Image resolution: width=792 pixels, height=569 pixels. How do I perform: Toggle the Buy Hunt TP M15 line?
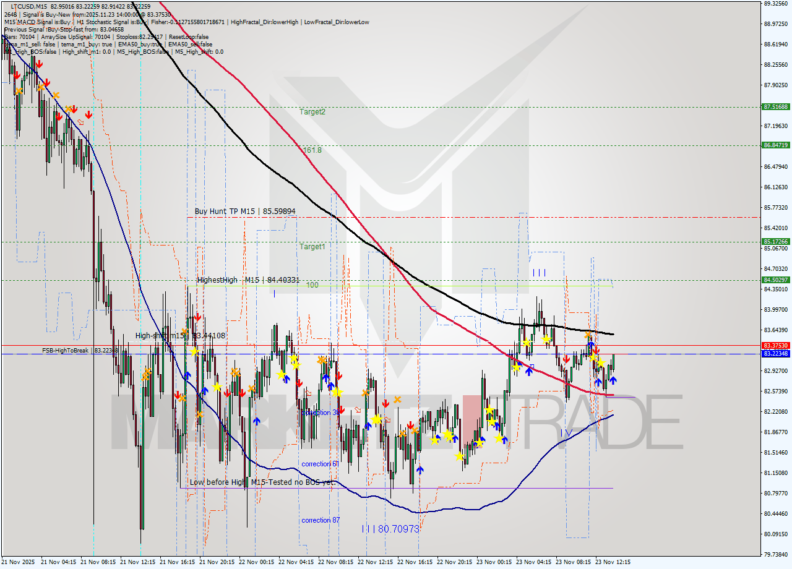pos(245,212)
